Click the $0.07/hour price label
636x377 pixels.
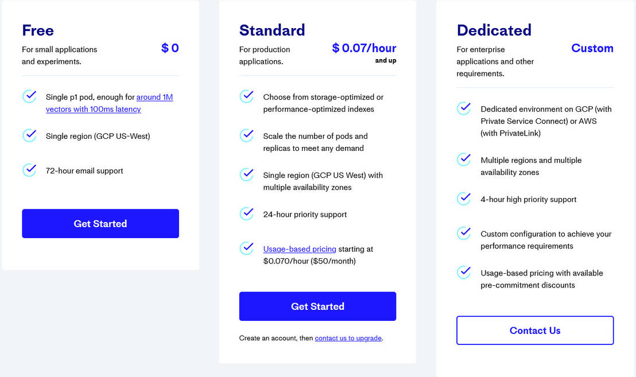pos(364,48)
